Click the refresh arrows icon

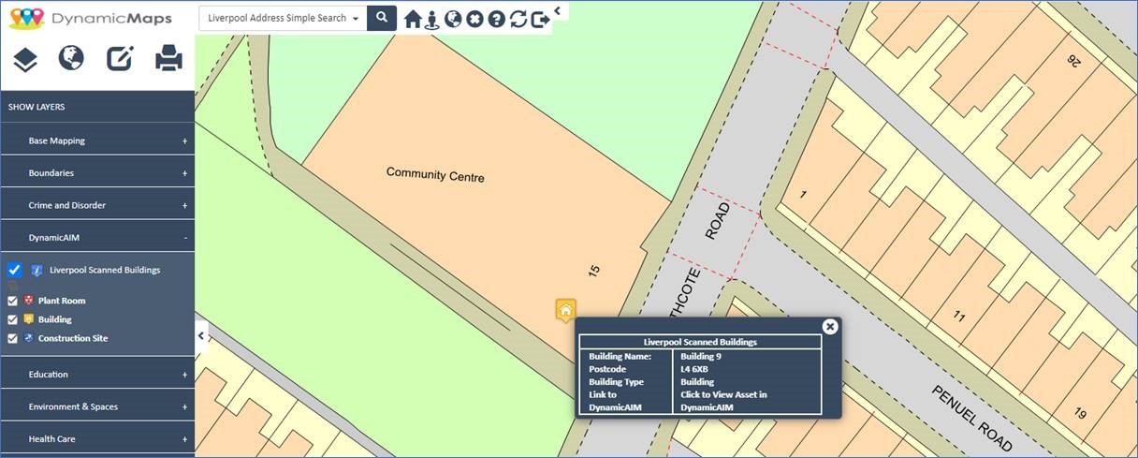tap(518, 19)
